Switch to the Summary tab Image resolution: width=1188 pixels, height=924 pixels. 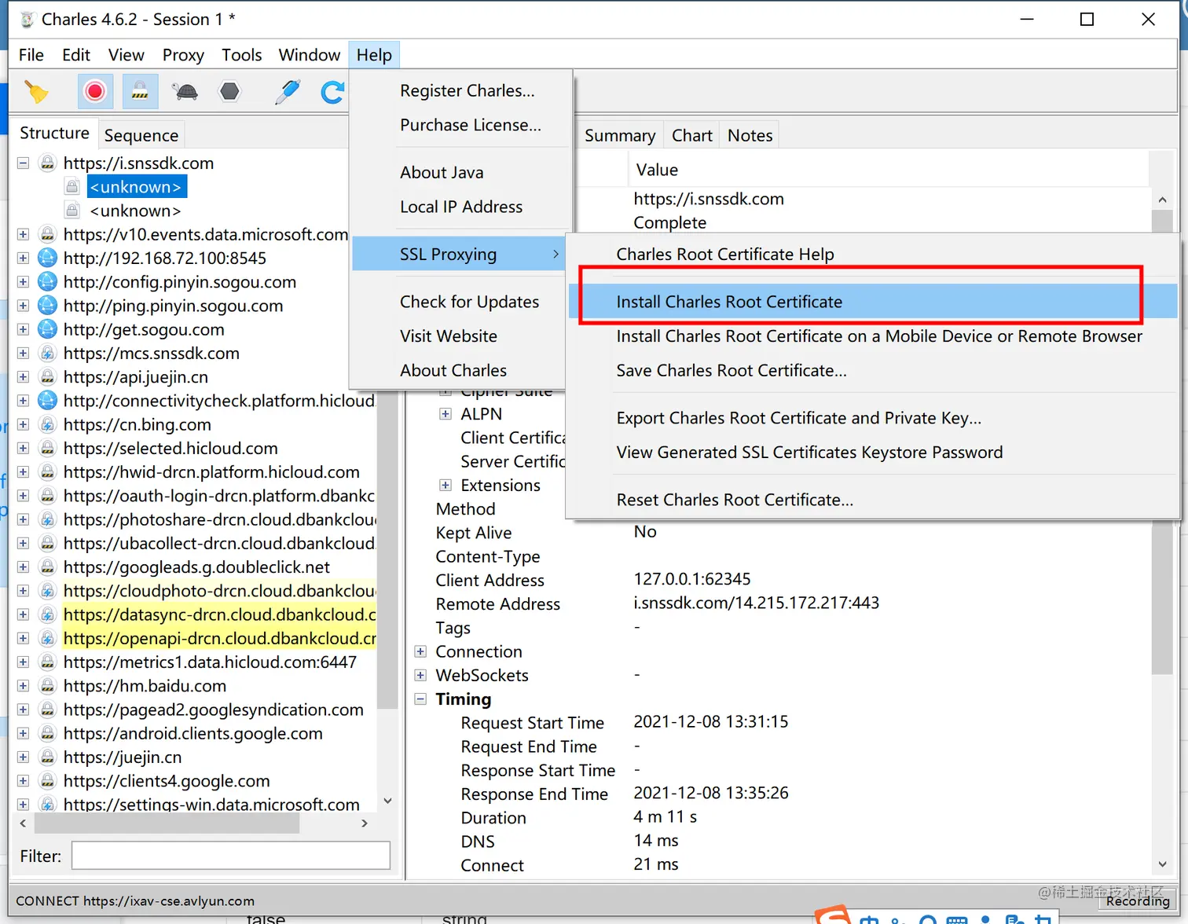pos(620,136)
